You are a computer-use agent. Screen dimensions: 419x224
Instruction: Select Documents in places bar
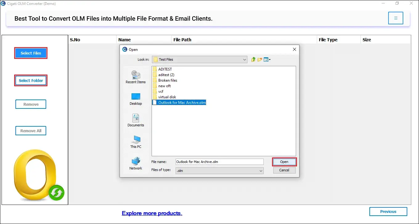tap(136, 120)
